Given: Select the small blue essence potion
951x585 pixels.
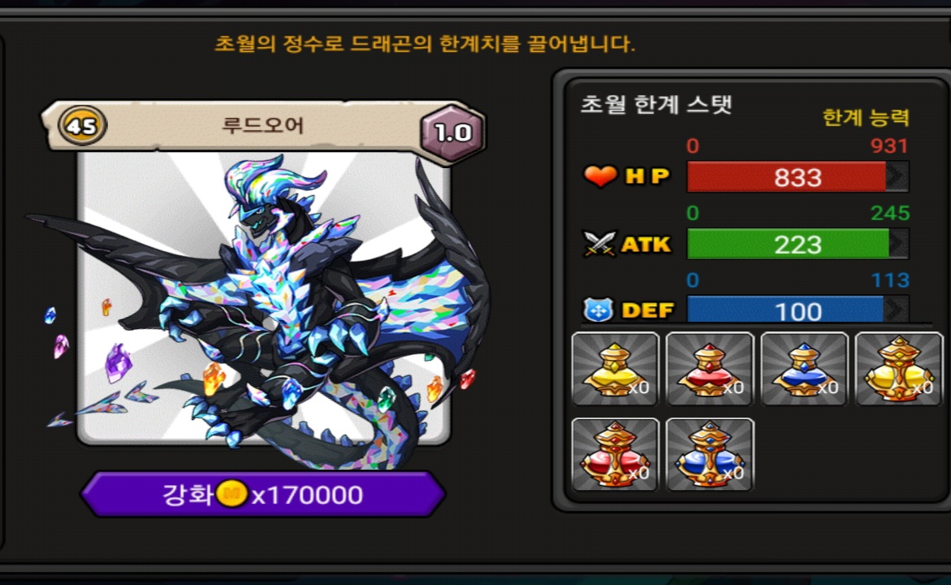Looking at the screenshot, I should 804,368.
